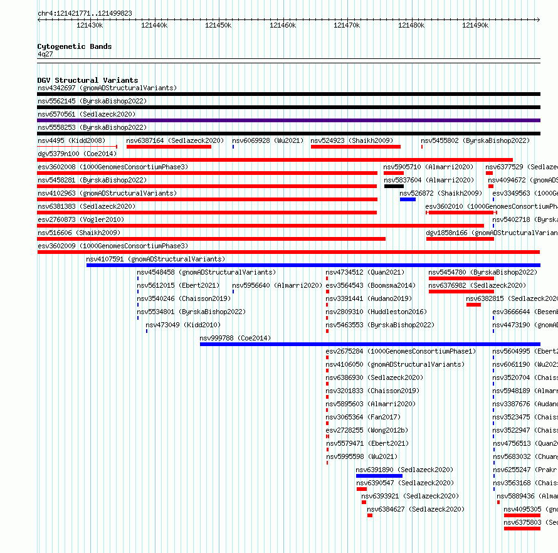558x553 pixels.
Task: Click the nsv999788 (Coe2014) label
Action: 235,338
